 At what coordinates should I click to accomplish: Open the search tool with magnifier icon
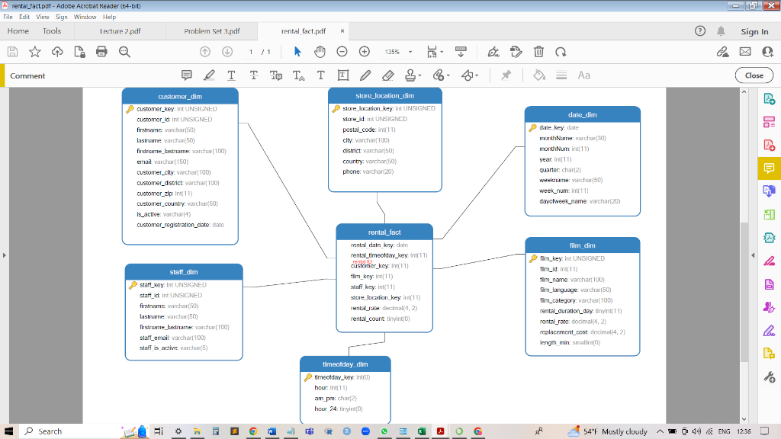124,52
